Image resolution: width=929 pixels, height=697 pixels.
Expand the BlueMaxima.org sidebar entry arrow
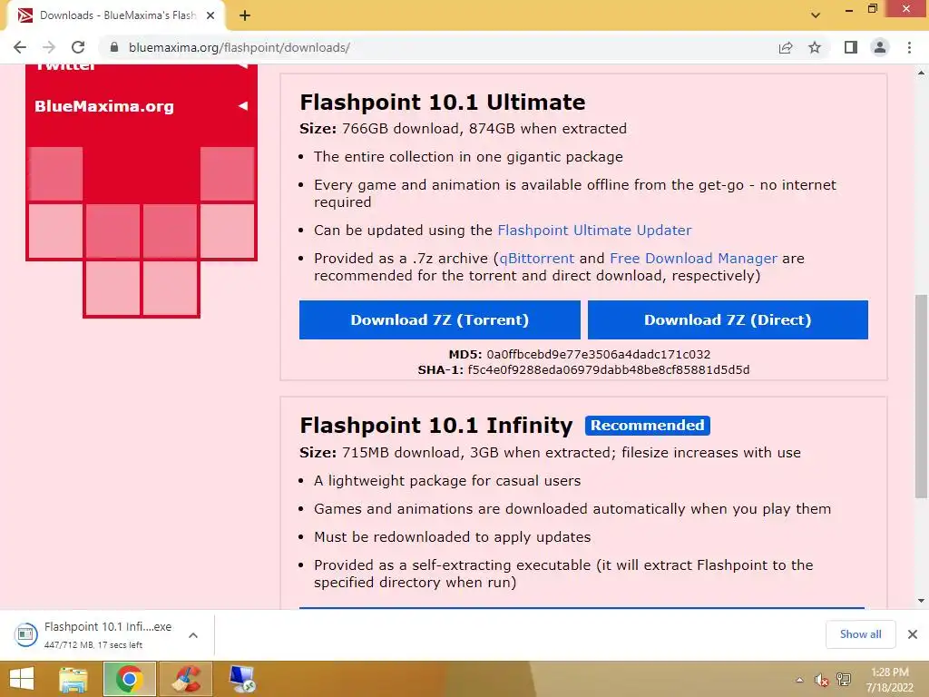242,106
